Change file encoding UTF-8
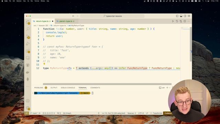The image size is (220, 124). 141,113
